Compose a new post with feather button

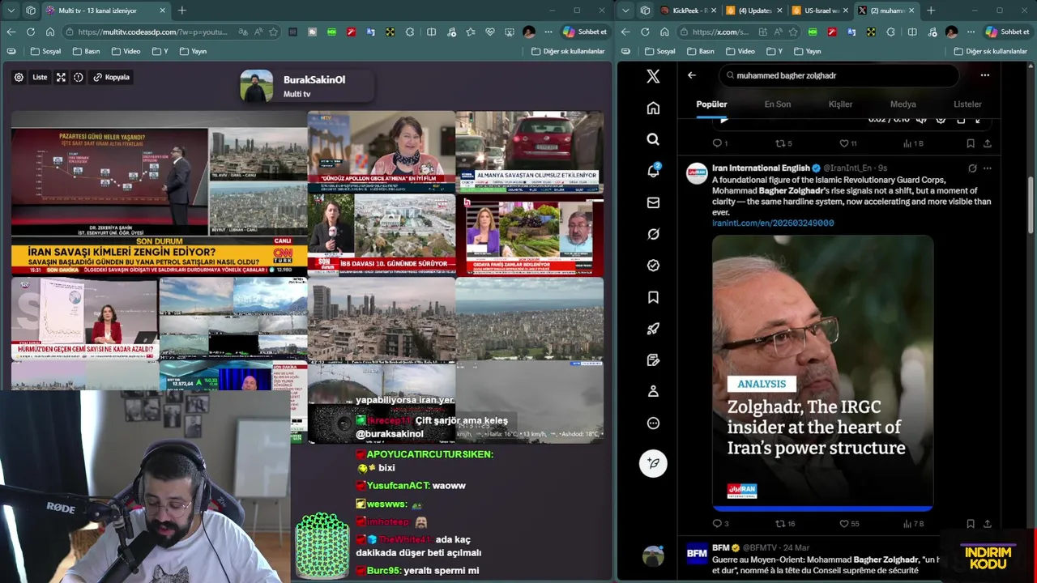click(653, 463)
